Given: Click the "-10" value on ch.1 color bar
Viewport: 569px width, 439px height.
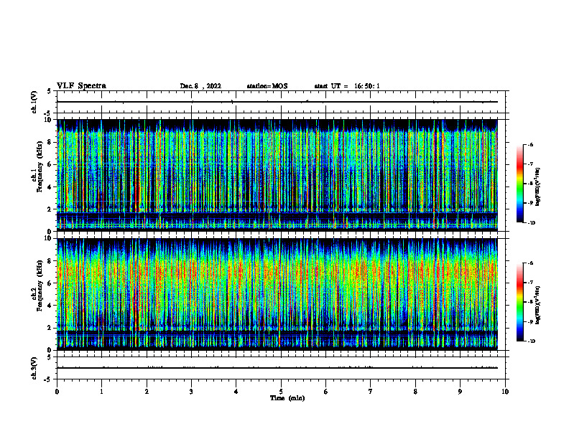Looking at the screenshot, I should click(532, 223).
